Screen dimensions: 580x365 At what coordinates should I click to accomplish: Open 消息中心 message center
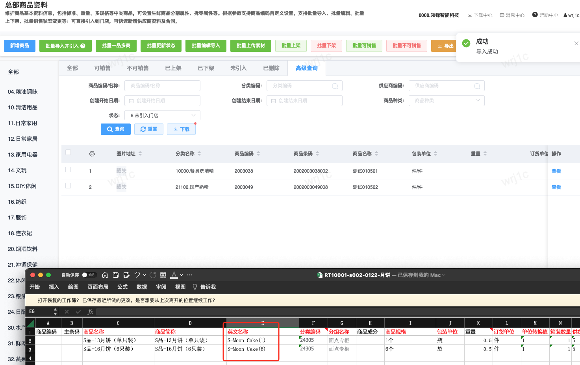point(512,15)
